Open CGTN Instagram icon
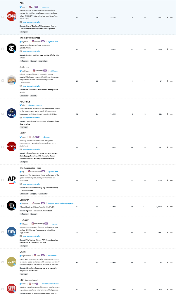This screenshot has height=294, width=176. pyautogui.click(x=34, y=255)
